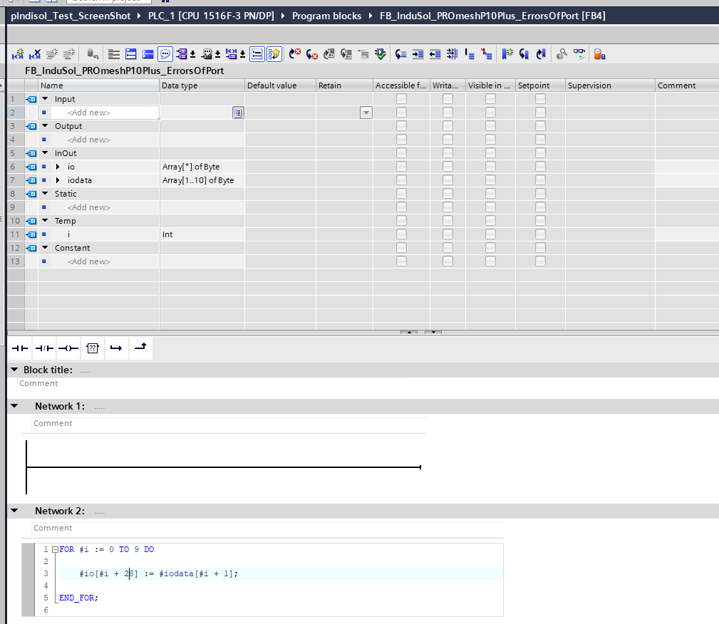
Task: Click the navigate to line icon
Action: point(400,54)
